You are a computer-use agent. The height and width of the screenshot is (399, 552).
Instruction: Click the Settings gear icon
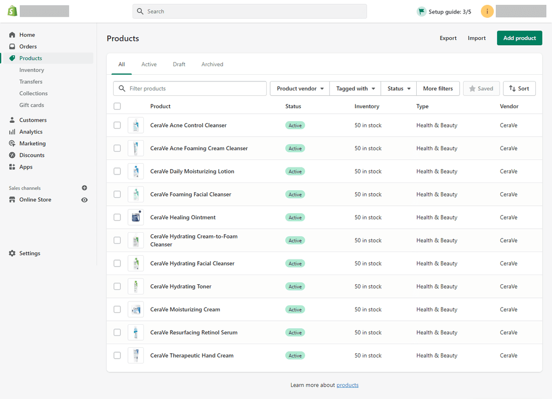[x=12, y=253]
